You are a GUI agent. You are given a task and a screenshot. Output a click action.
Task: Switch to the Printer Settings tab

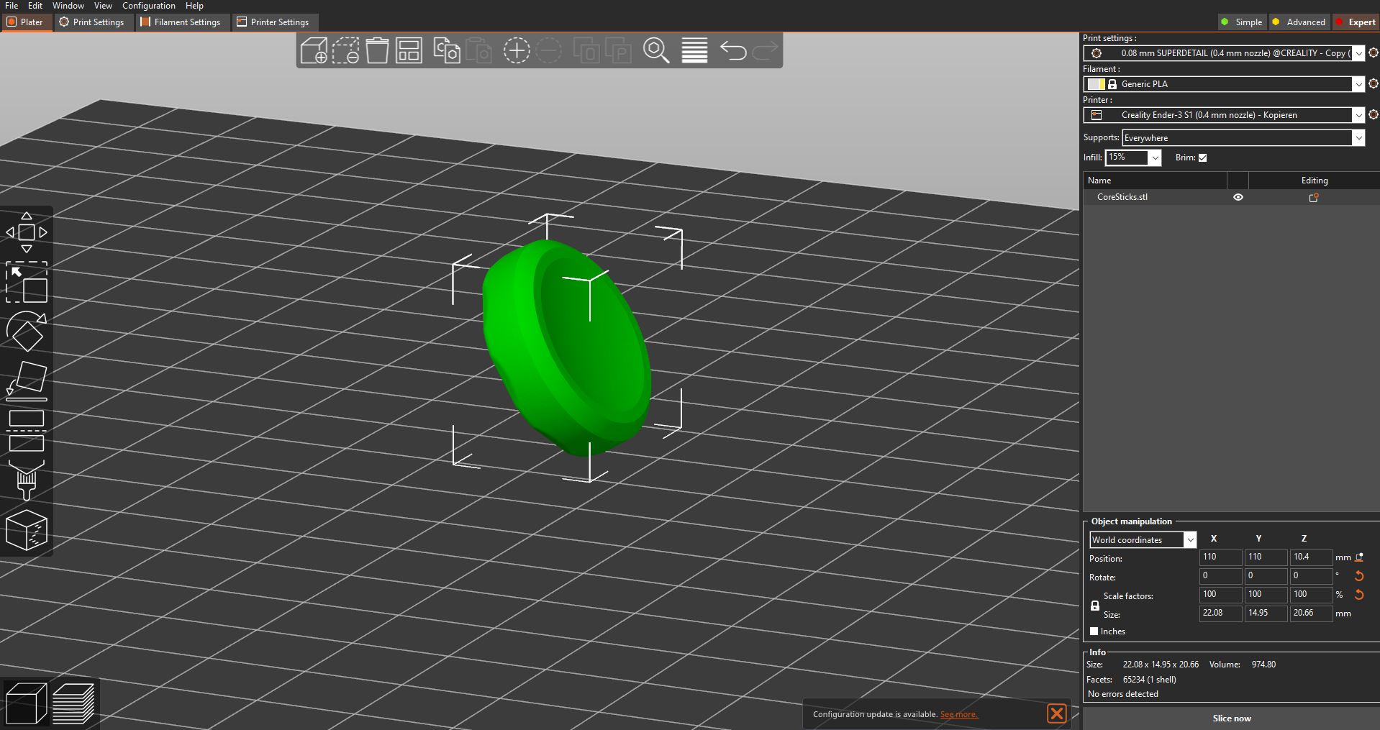click(x=273, y=22)
